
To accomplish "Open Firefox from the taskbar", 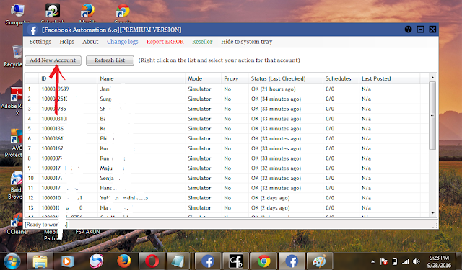I will (123, 261).
